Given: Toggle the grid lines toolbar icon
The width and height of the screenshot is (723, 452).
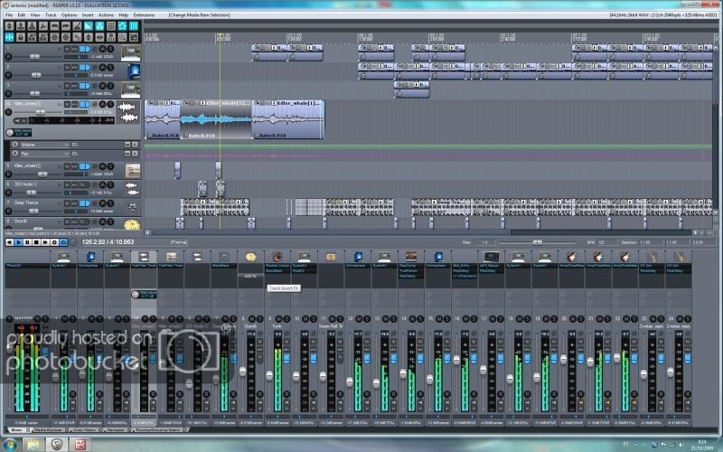Looking at the screenshot, I should point(111,26).
